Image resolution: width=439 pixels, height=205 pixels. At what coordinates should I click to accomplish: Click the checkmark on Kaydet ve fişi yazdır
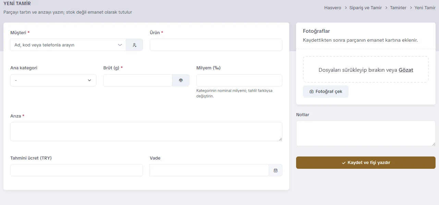click(x=344, y=163)
